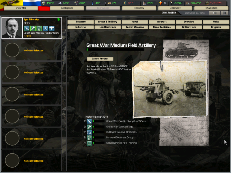This screenshot has height=173, width=231.
Task: Open the Armor & Artillery technology tab
Action: (108, 22)
